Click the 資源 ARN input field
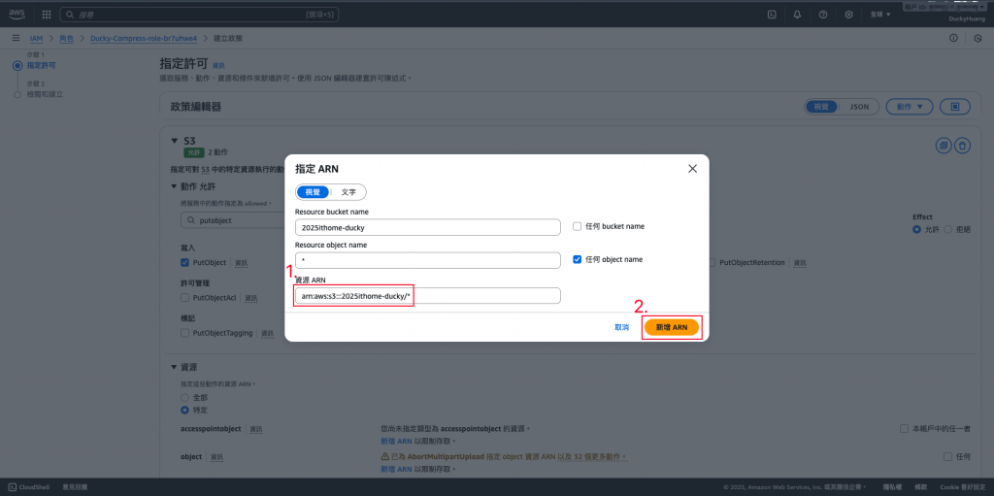 tap(428, 296)
